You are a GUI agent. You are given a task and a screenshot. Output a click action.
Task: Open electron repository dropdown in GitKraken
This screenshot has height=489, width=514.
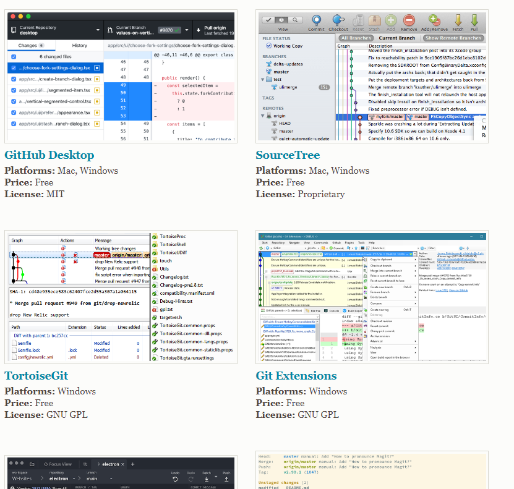(x=74, y=478)
